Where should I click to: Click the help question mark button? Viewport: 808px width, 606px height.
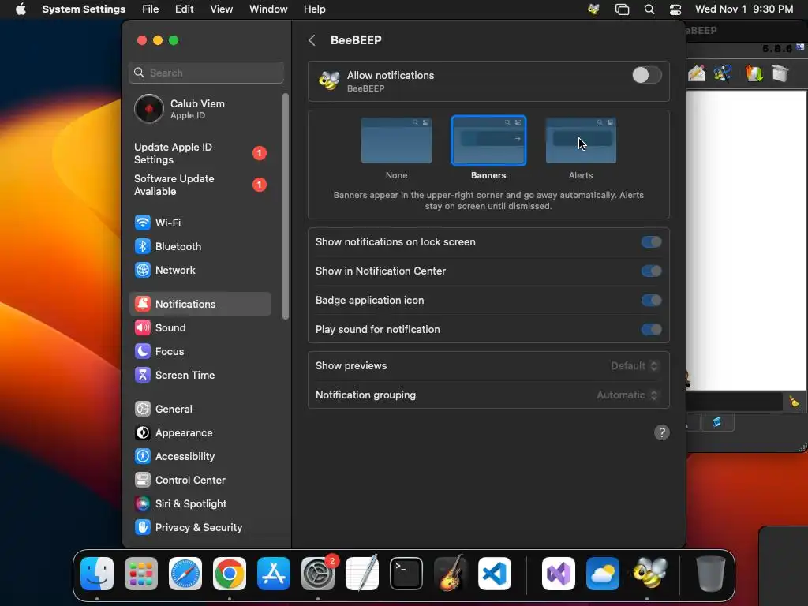tap(662, 432)
